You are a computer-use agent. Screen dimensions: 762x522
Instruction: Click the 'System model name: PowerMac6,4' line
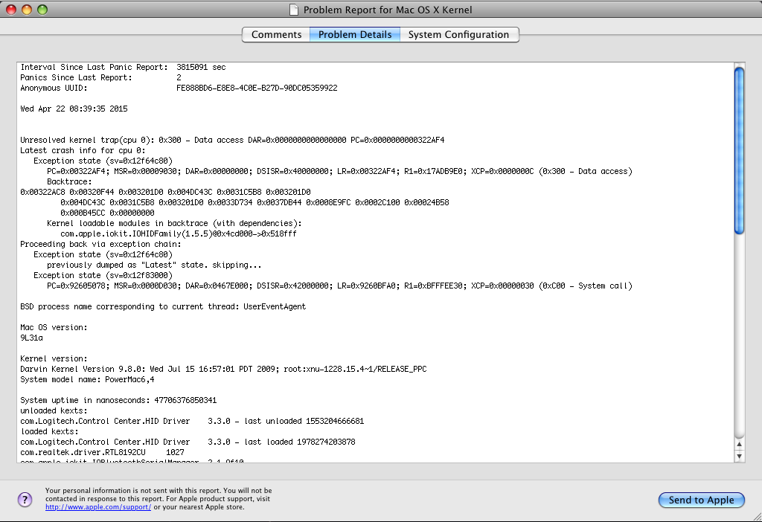click(x=88, y=380)
